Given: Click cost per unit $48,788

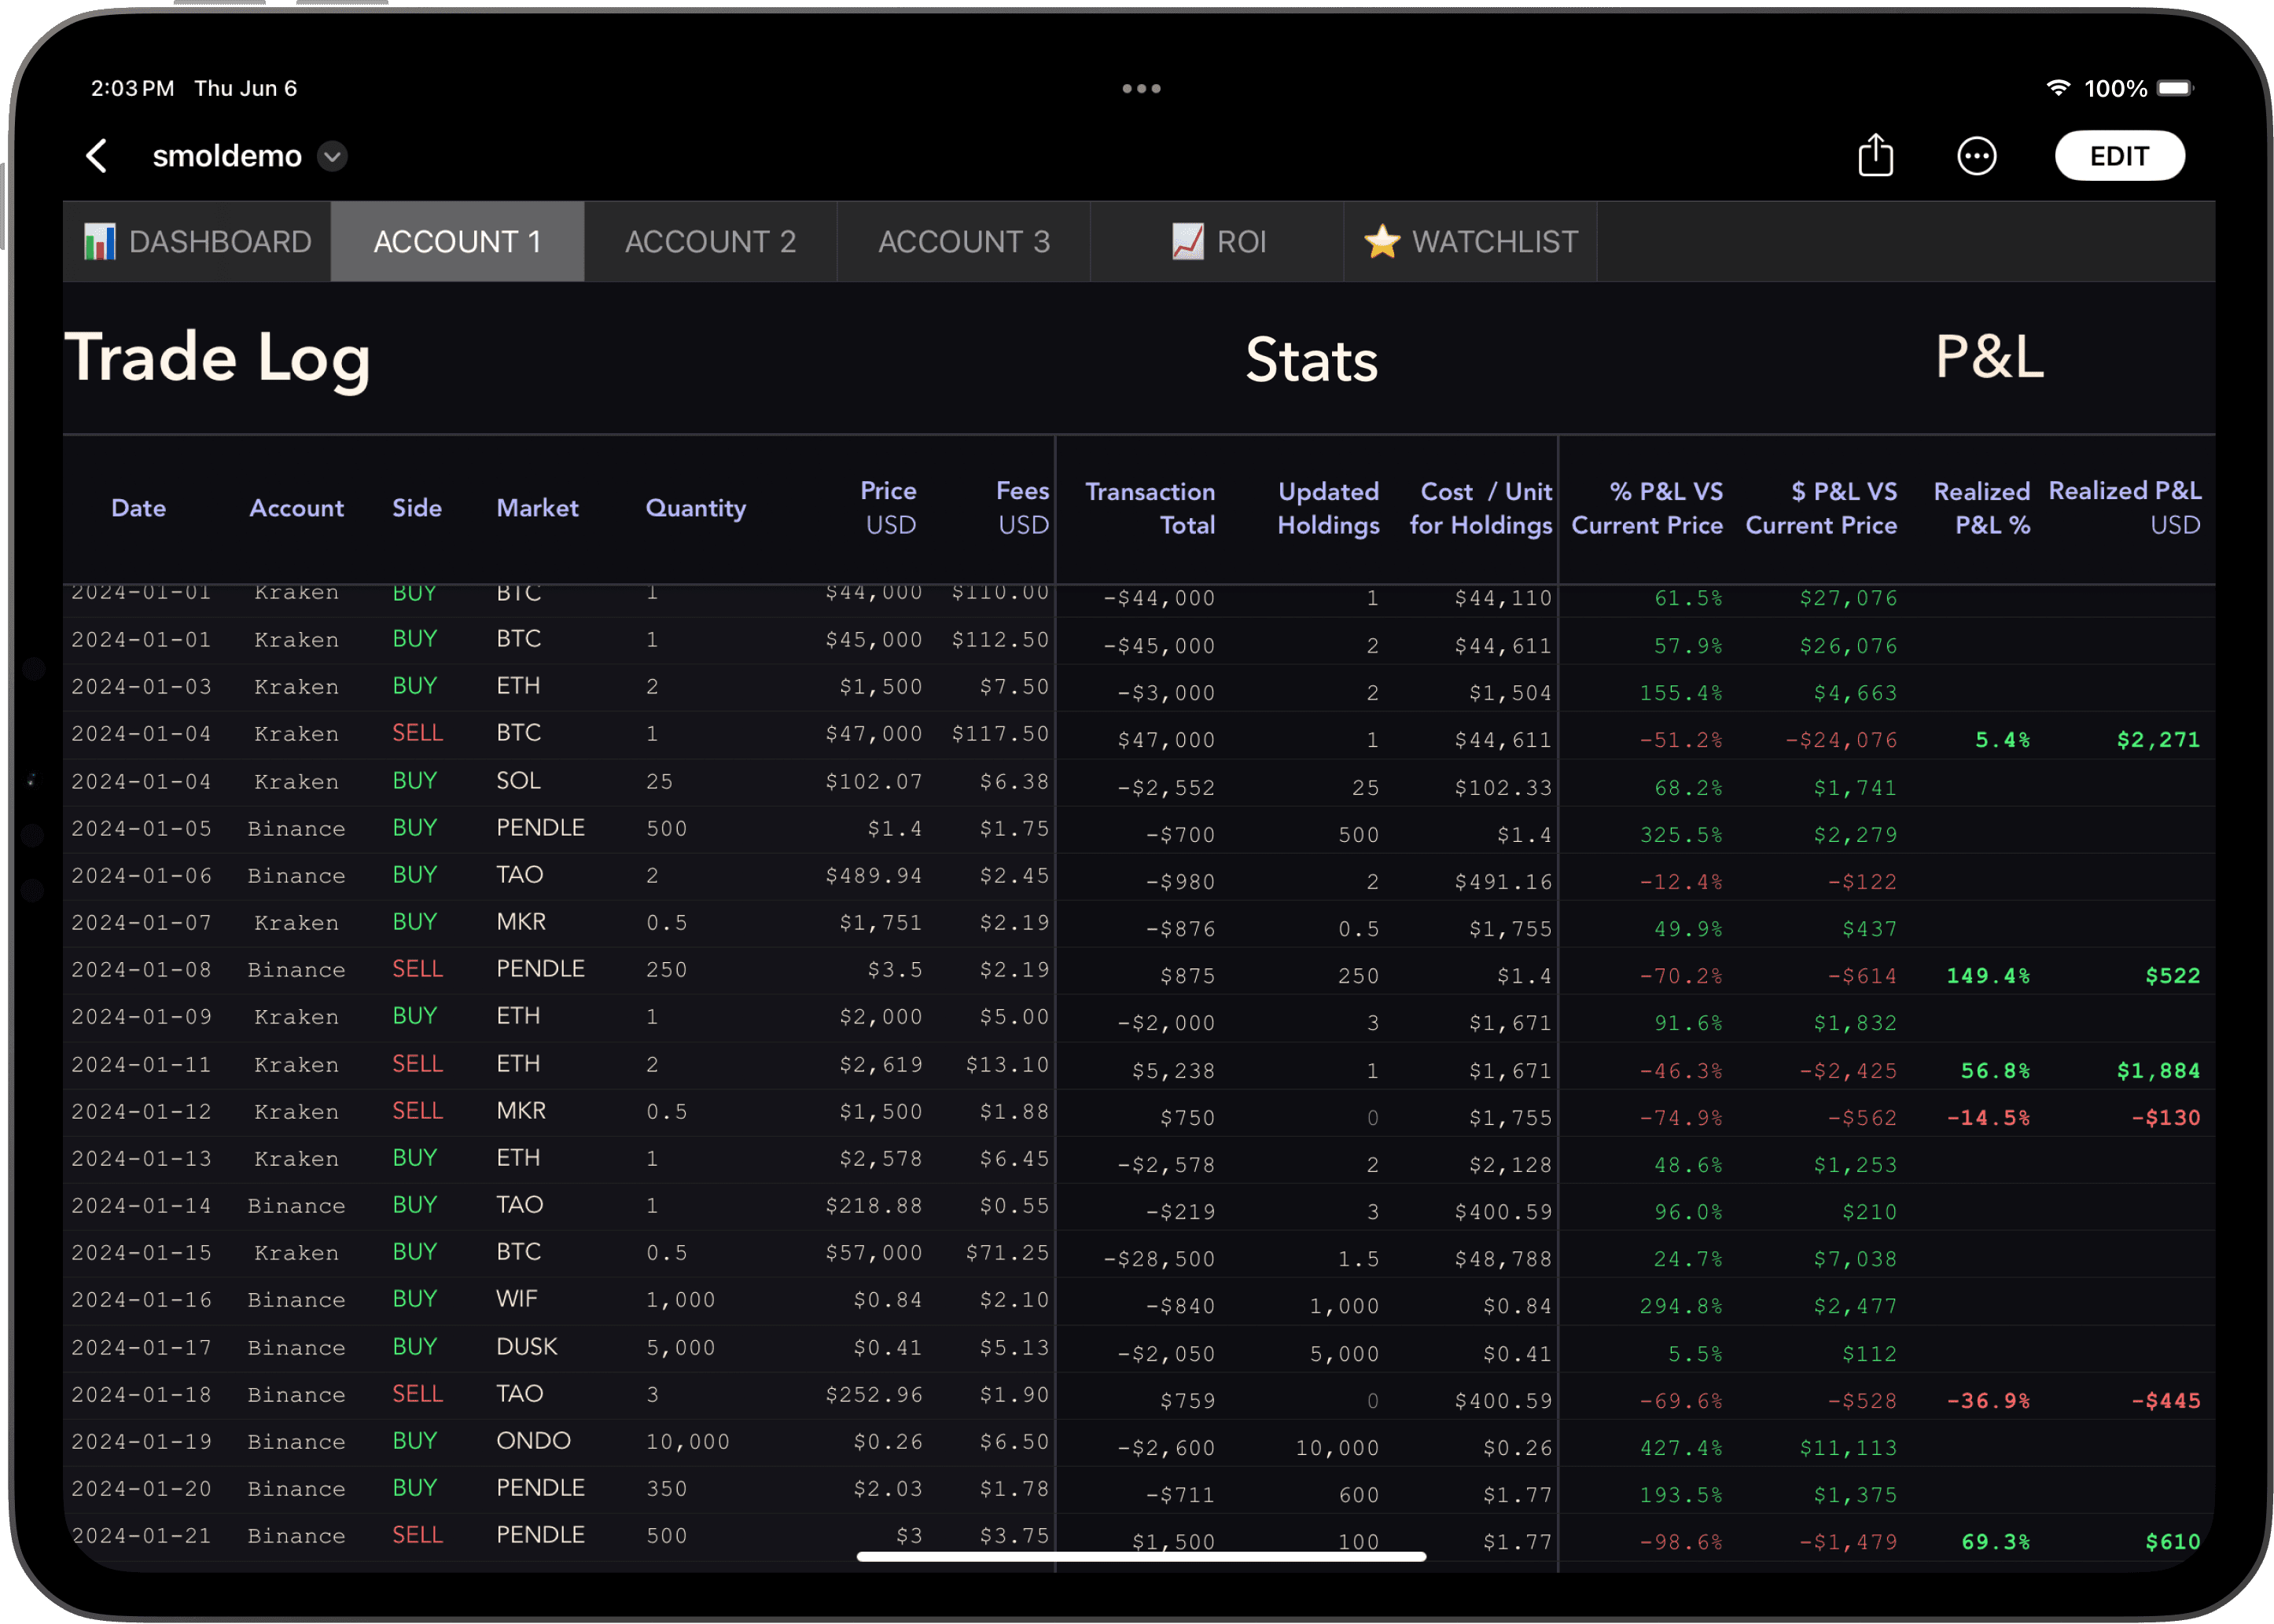Looking at the screenshot, I should click(x=1503, y=1259).
